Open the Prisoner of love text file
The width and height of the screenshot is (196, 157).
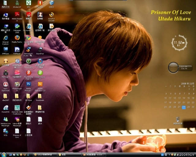click(17, 133)
